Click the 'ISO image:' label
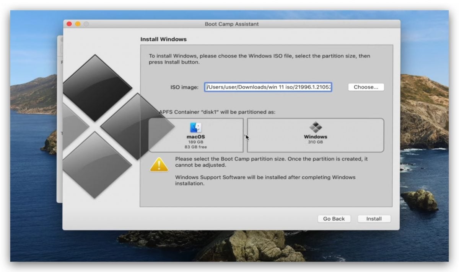The height and width of the screenshot is (272, 459). tap(184, 87)
